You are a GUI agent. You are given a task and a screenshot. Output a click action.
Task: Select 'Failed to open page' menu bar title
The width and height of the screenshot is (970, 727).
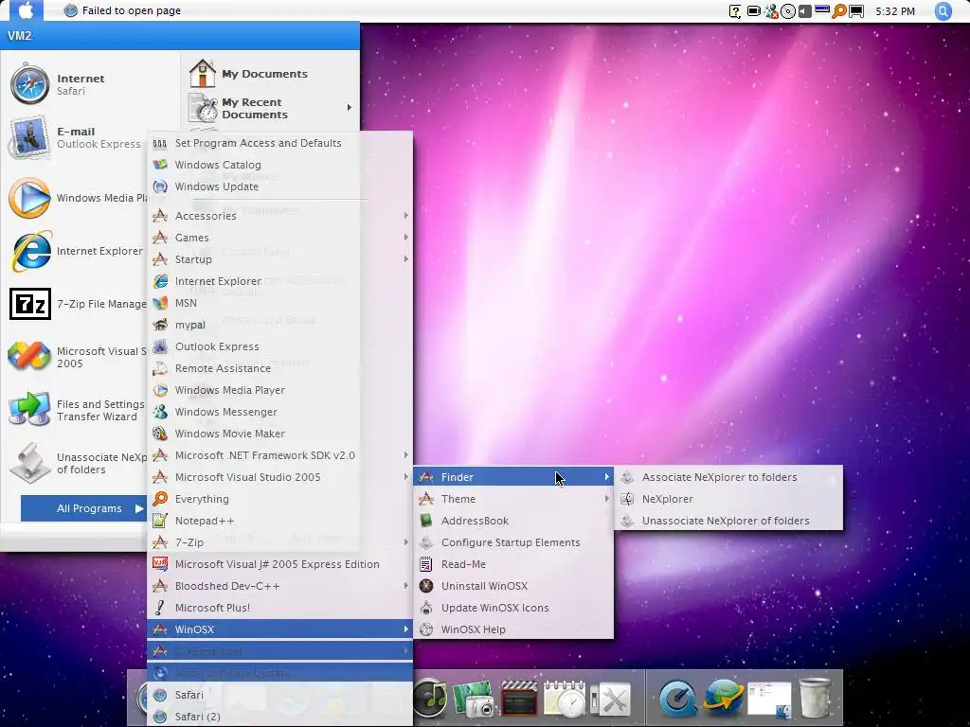(x=131, y=10)
